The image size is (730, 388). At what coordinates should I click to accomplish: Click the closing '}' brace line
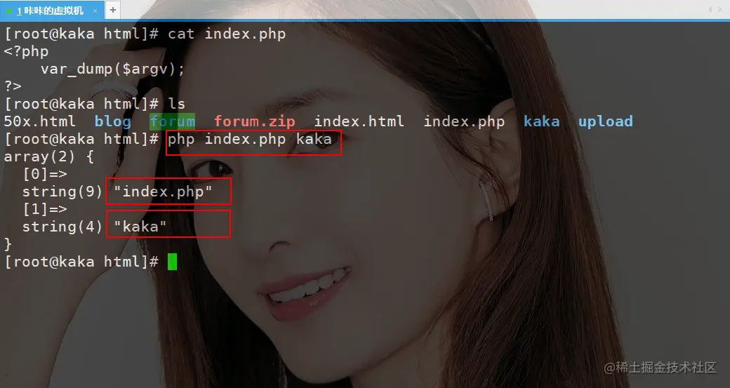(x=8, y=244)
